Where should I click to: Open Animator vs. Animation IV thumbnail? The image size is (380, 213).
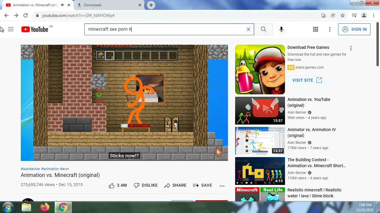[260, 141]
